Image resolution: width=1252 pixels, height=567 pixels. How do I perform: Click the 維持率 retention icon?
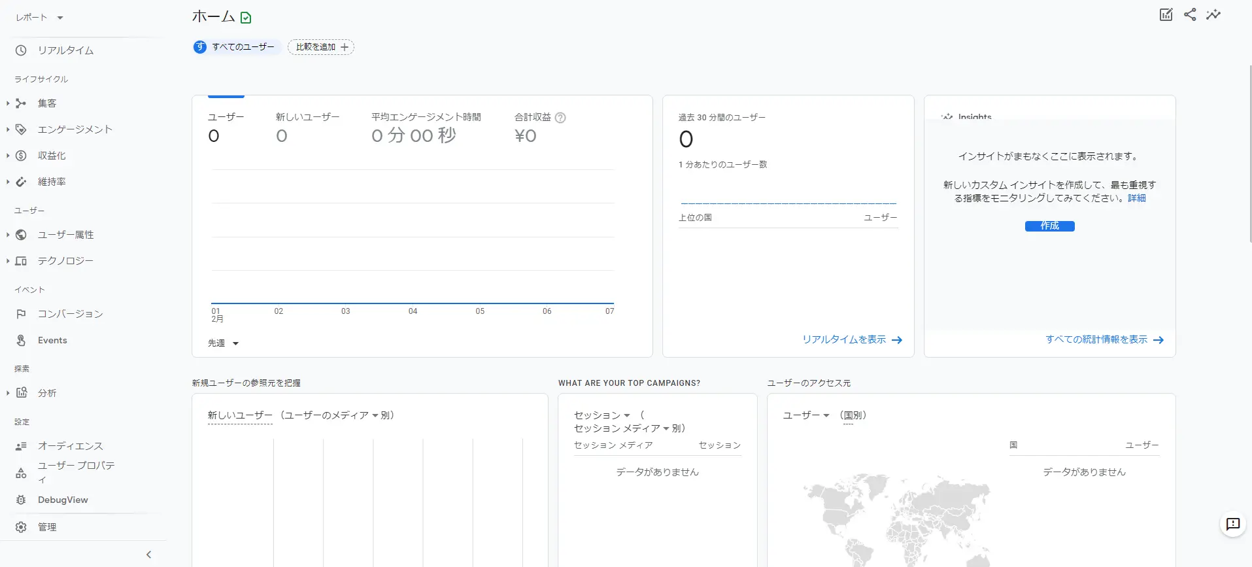coord(21,182)
